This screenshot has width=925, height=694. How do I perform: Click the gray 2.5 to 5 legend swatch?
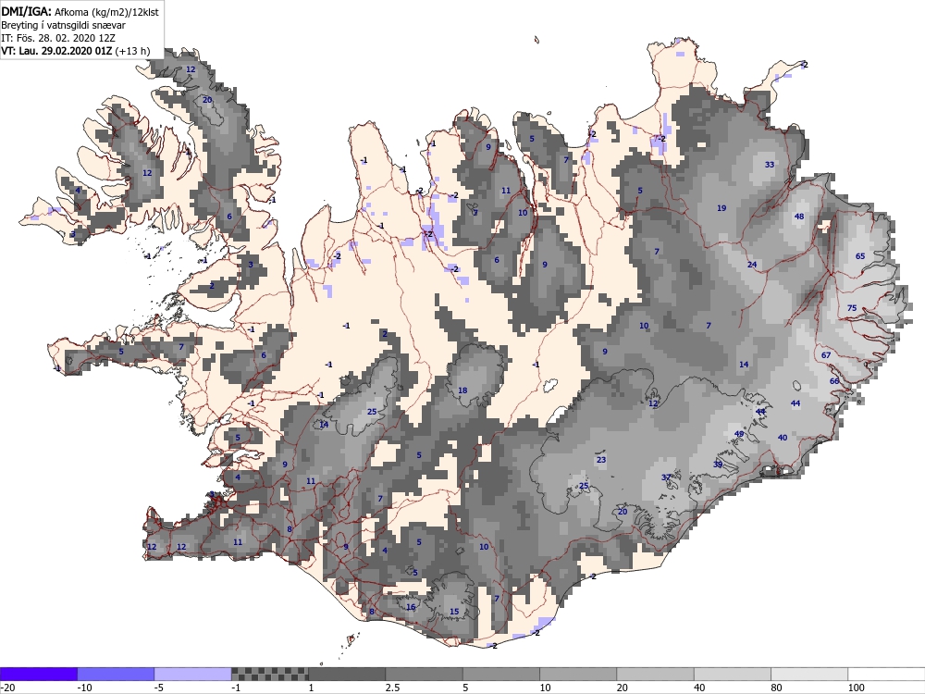pos(425,674)
